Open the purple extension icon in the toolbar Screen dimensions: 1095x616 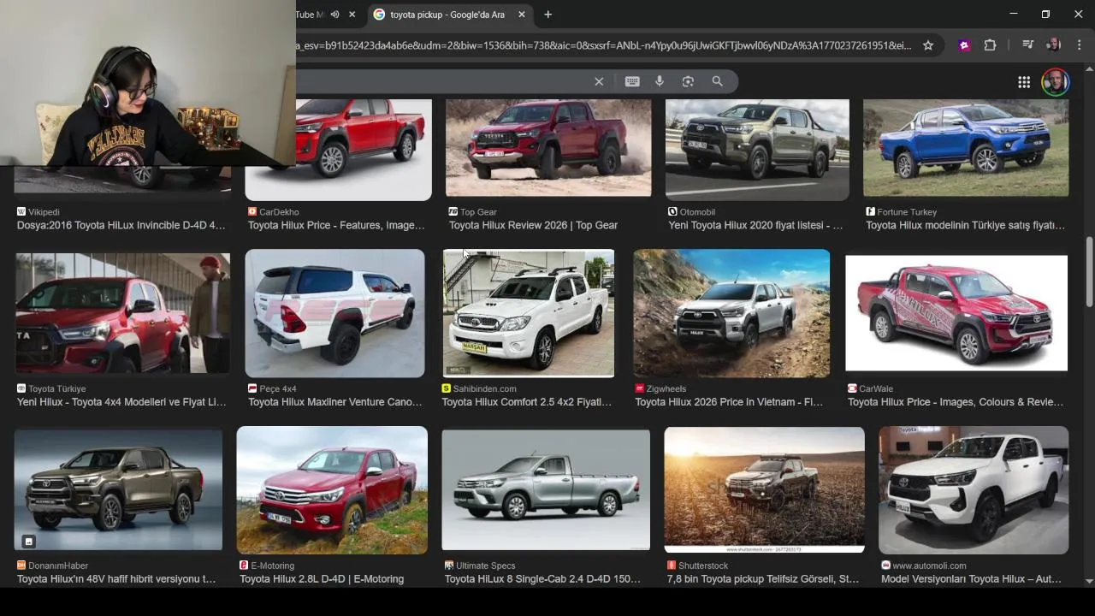[964, 45]
